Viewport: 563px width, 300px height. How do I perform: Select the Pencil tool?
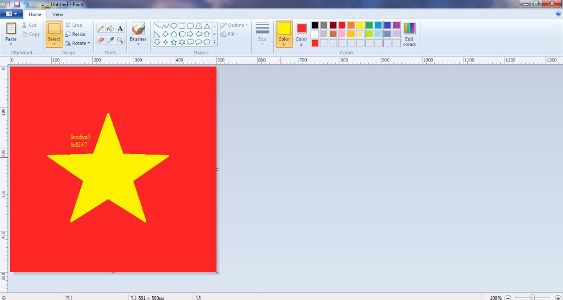pos(101,29)
